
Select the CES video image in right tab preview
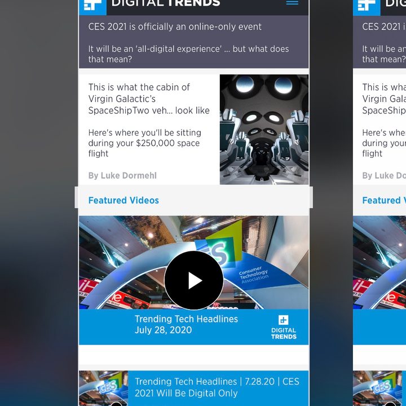[x=379, y=262]
